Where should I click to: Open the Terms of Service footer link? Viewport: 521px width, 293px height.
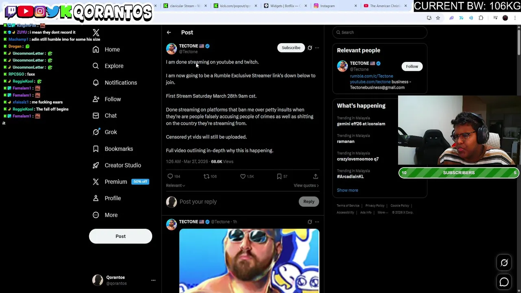[348, 206]
